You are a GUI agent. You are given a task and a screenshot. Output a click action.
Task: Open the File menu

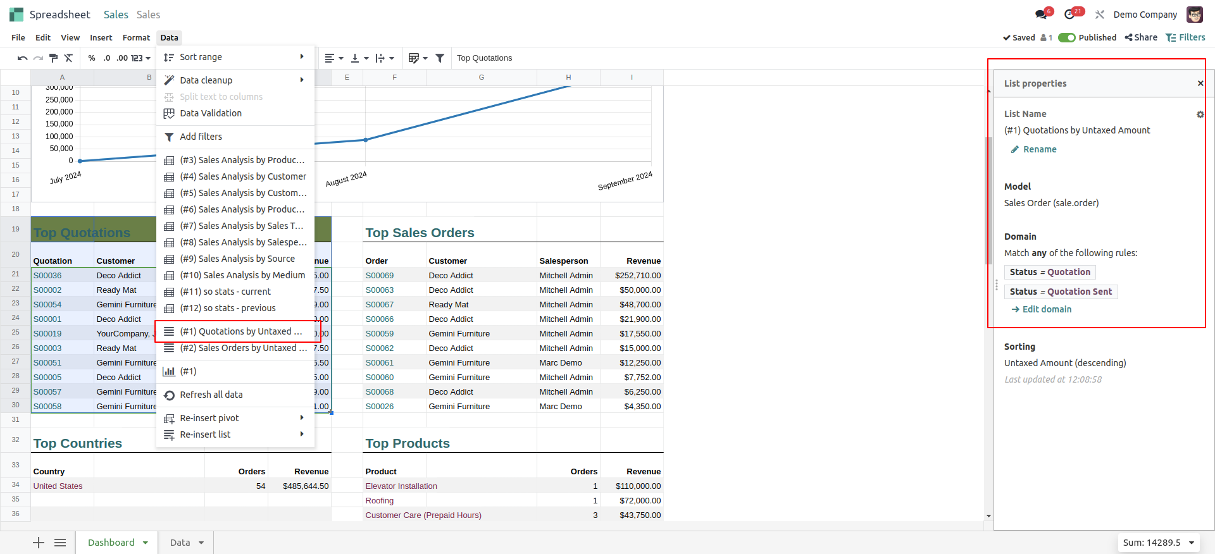[18, 38]
